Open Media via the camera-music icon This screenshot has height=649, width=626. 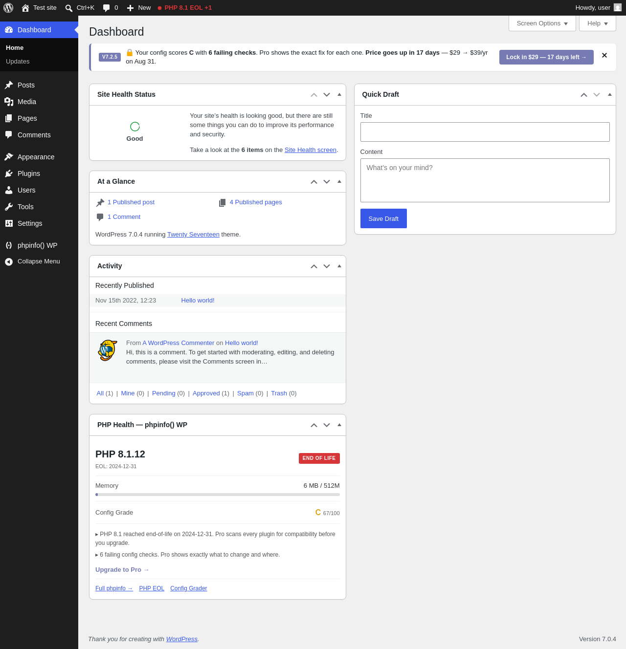click(x=9, y=102)
